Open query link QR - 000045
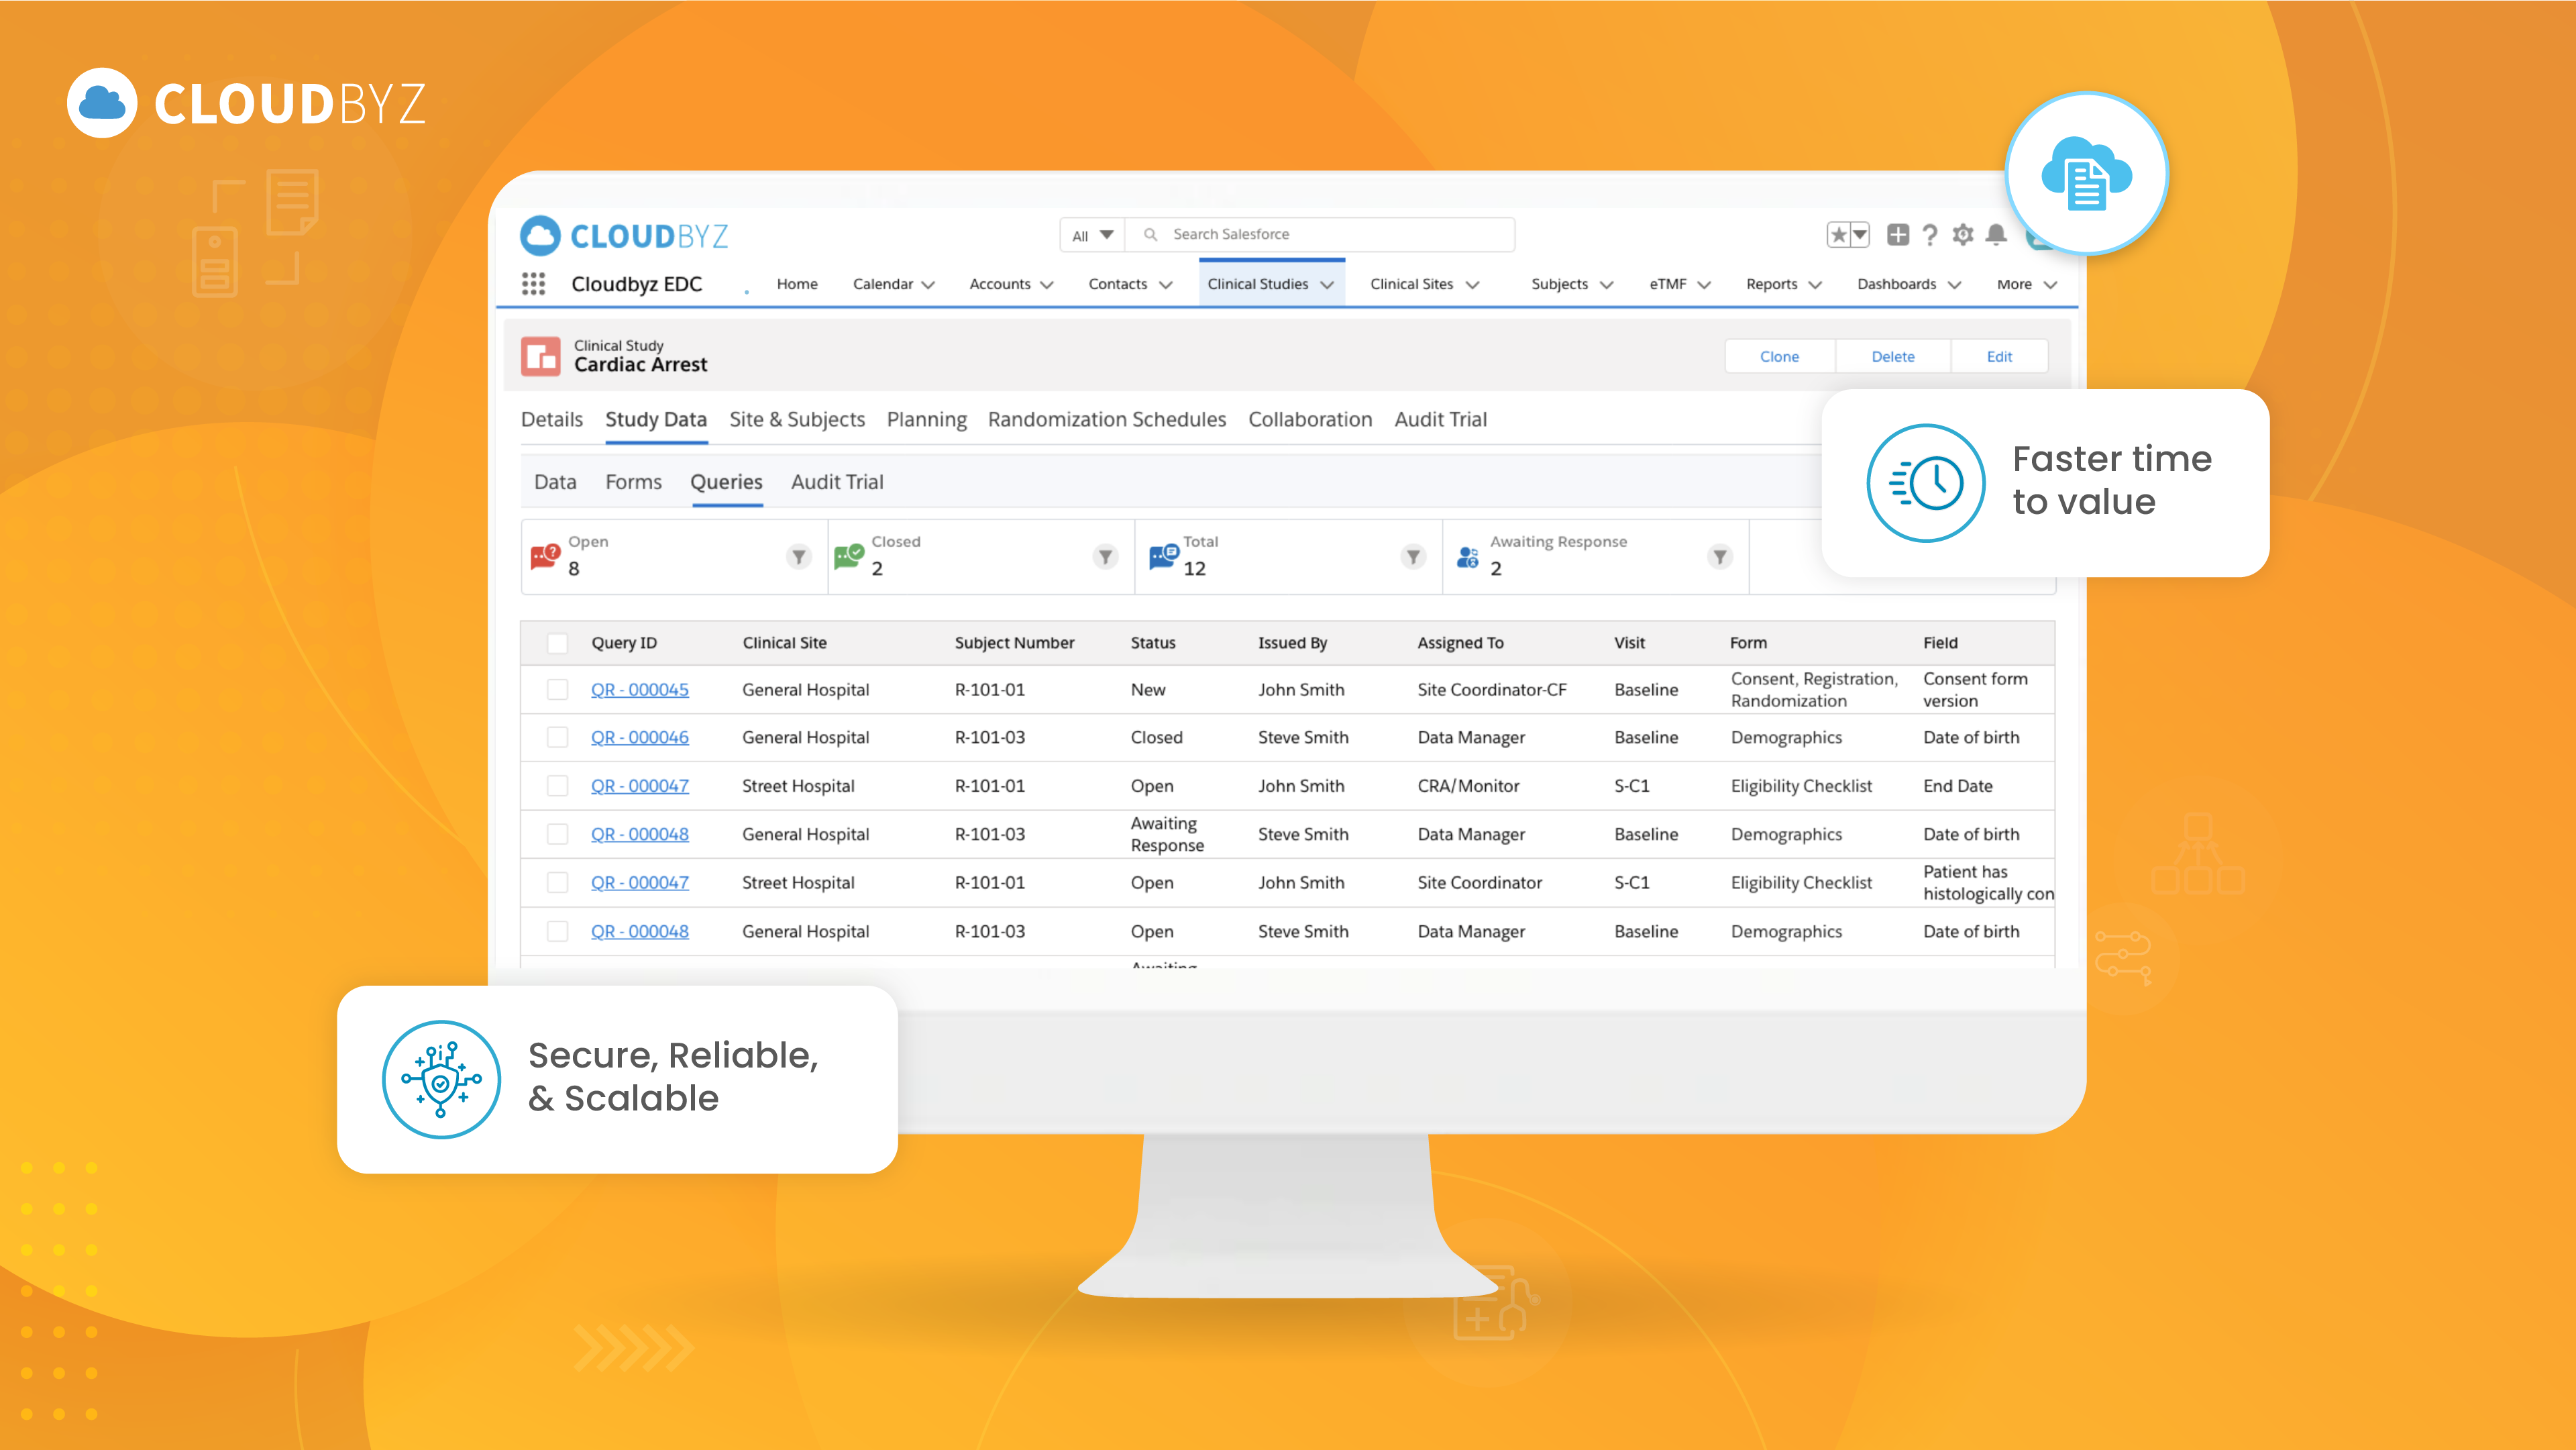Viewport: 2576px width, 1450px height. tap(640, 690)
